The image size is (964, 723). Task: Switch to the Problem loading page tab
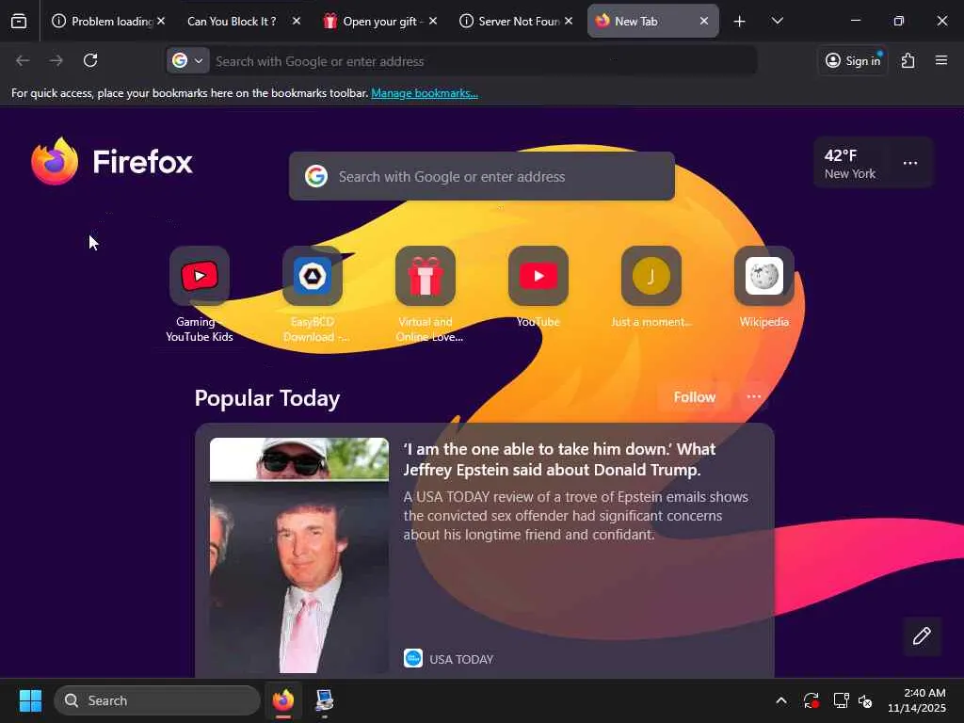pyautogui.click(x=104, y=22)
